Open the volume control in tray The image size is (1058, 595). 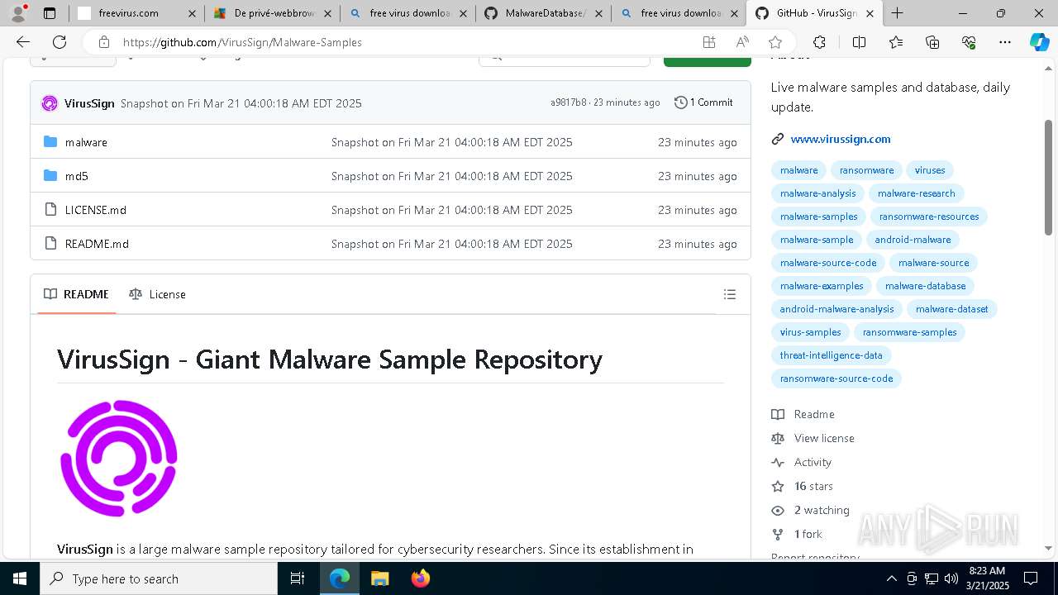point(951,578)
